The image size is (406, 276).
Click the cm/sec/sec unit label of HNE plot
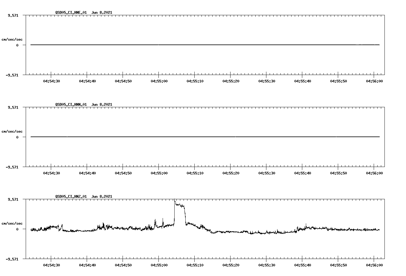(12, 39)
